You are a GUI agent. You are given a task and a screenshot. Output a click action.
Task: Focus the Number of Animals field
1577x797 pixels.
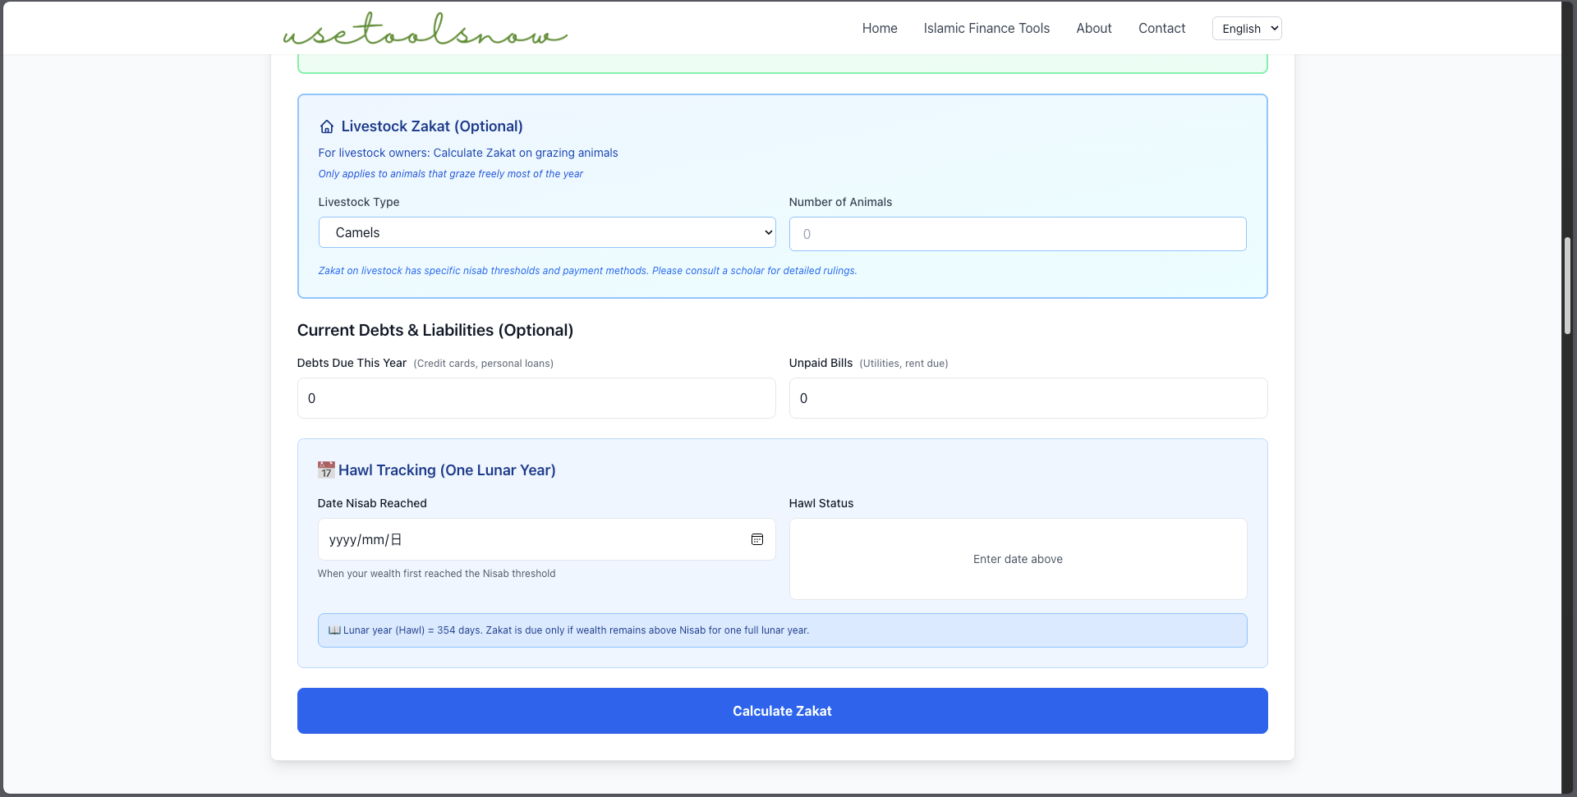point(1017,234)
